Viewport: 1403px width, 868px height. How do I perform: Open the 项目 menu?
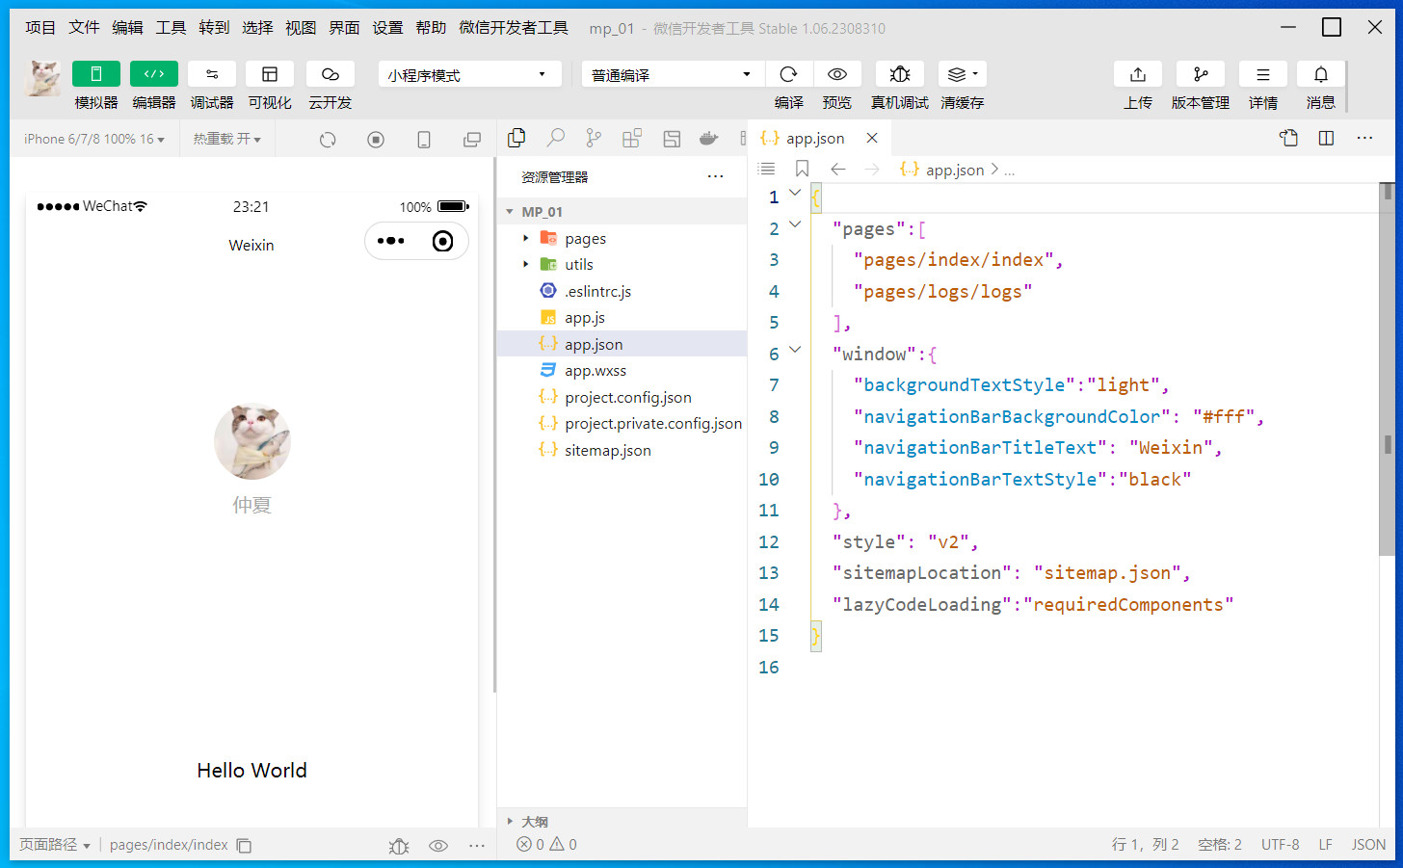tap(40, 28)
